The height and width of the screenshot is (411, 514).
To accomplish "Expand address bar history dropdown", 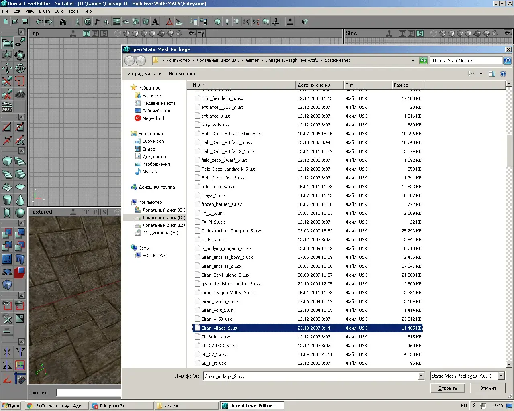I will point(413,61).
